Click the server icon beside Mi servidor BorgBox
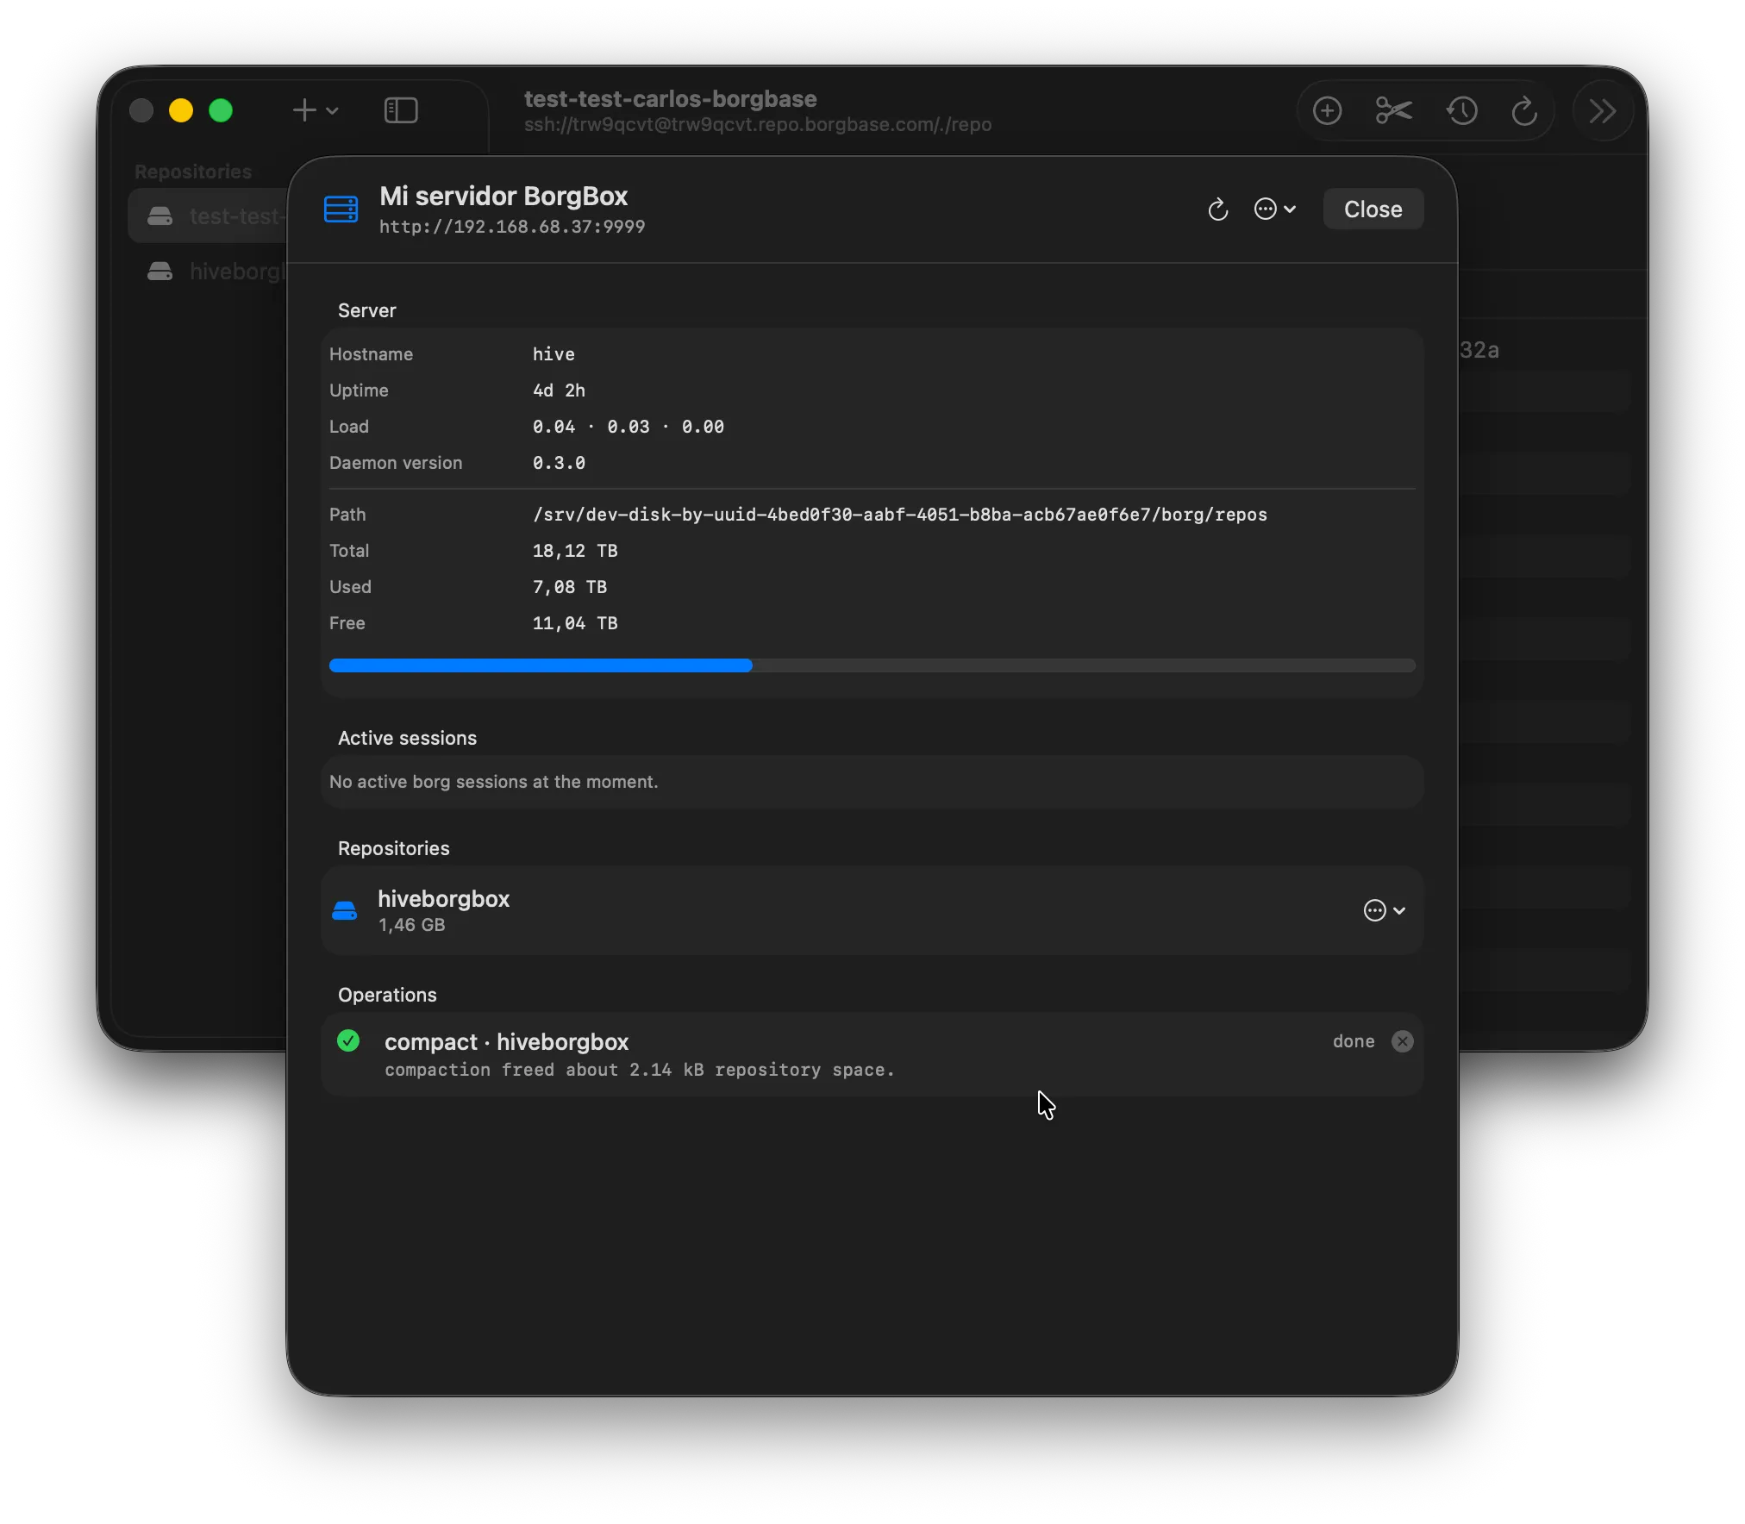The width and height of the screenshot is (1745, 1524). 341,209
